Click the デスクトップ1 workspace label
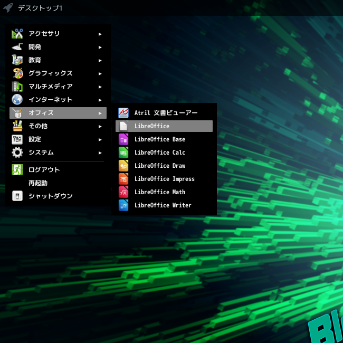The width and height of the screenshot is (343, 343). (x=40, y=8)
